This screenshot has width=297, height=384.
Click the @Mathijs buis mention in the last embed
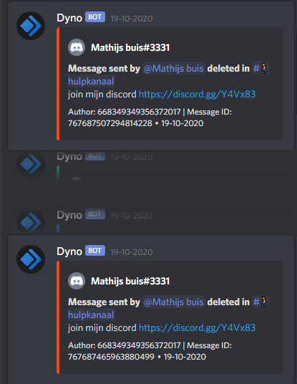(174, 302)
